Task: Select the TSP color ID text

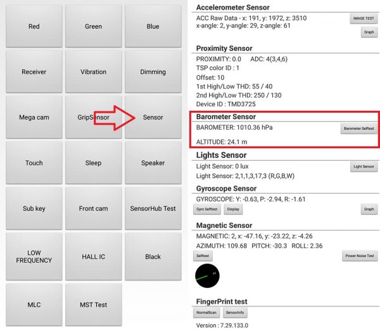Action: click(218, 68)
